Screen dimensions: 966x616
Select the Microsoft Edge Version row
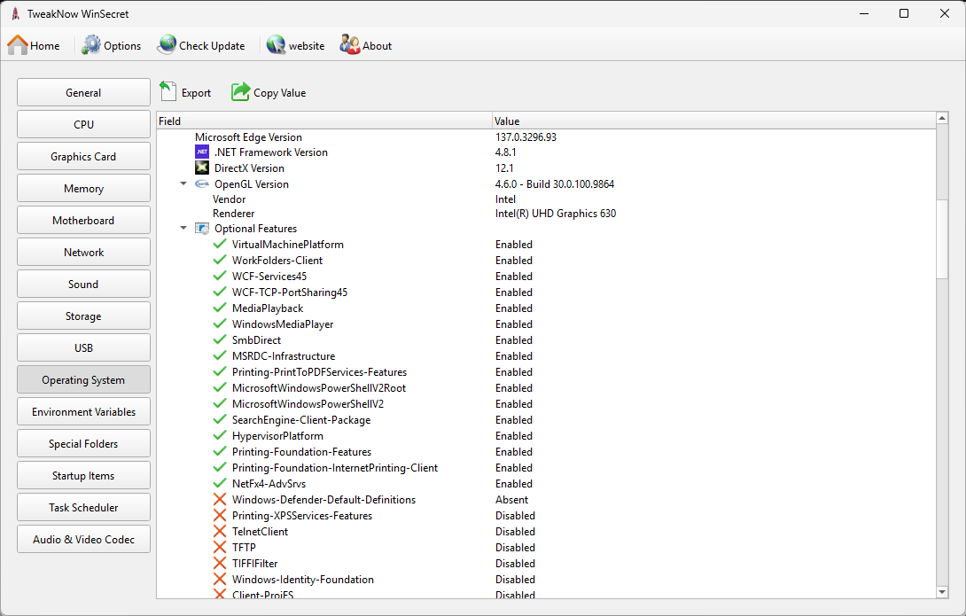pos(547,136)
